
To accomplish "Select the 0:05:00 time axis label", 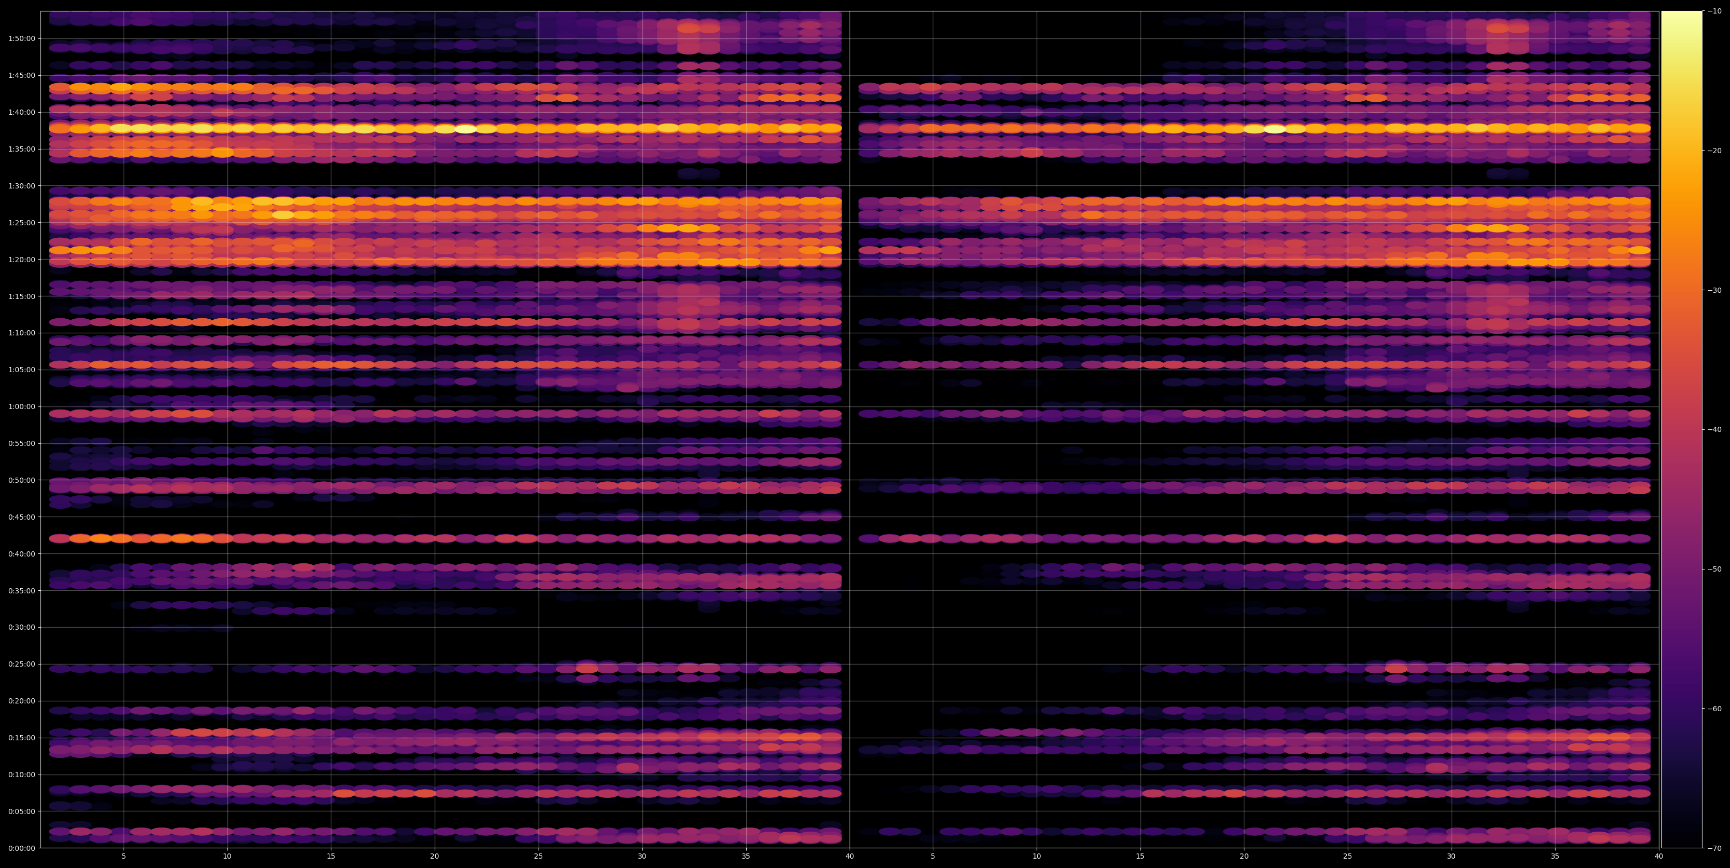I will click(x=21, y=811).
